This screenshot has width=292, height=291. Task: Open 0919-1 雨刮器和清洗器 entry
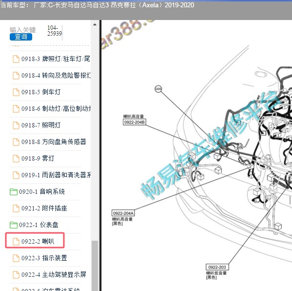[x=56, y=175]
